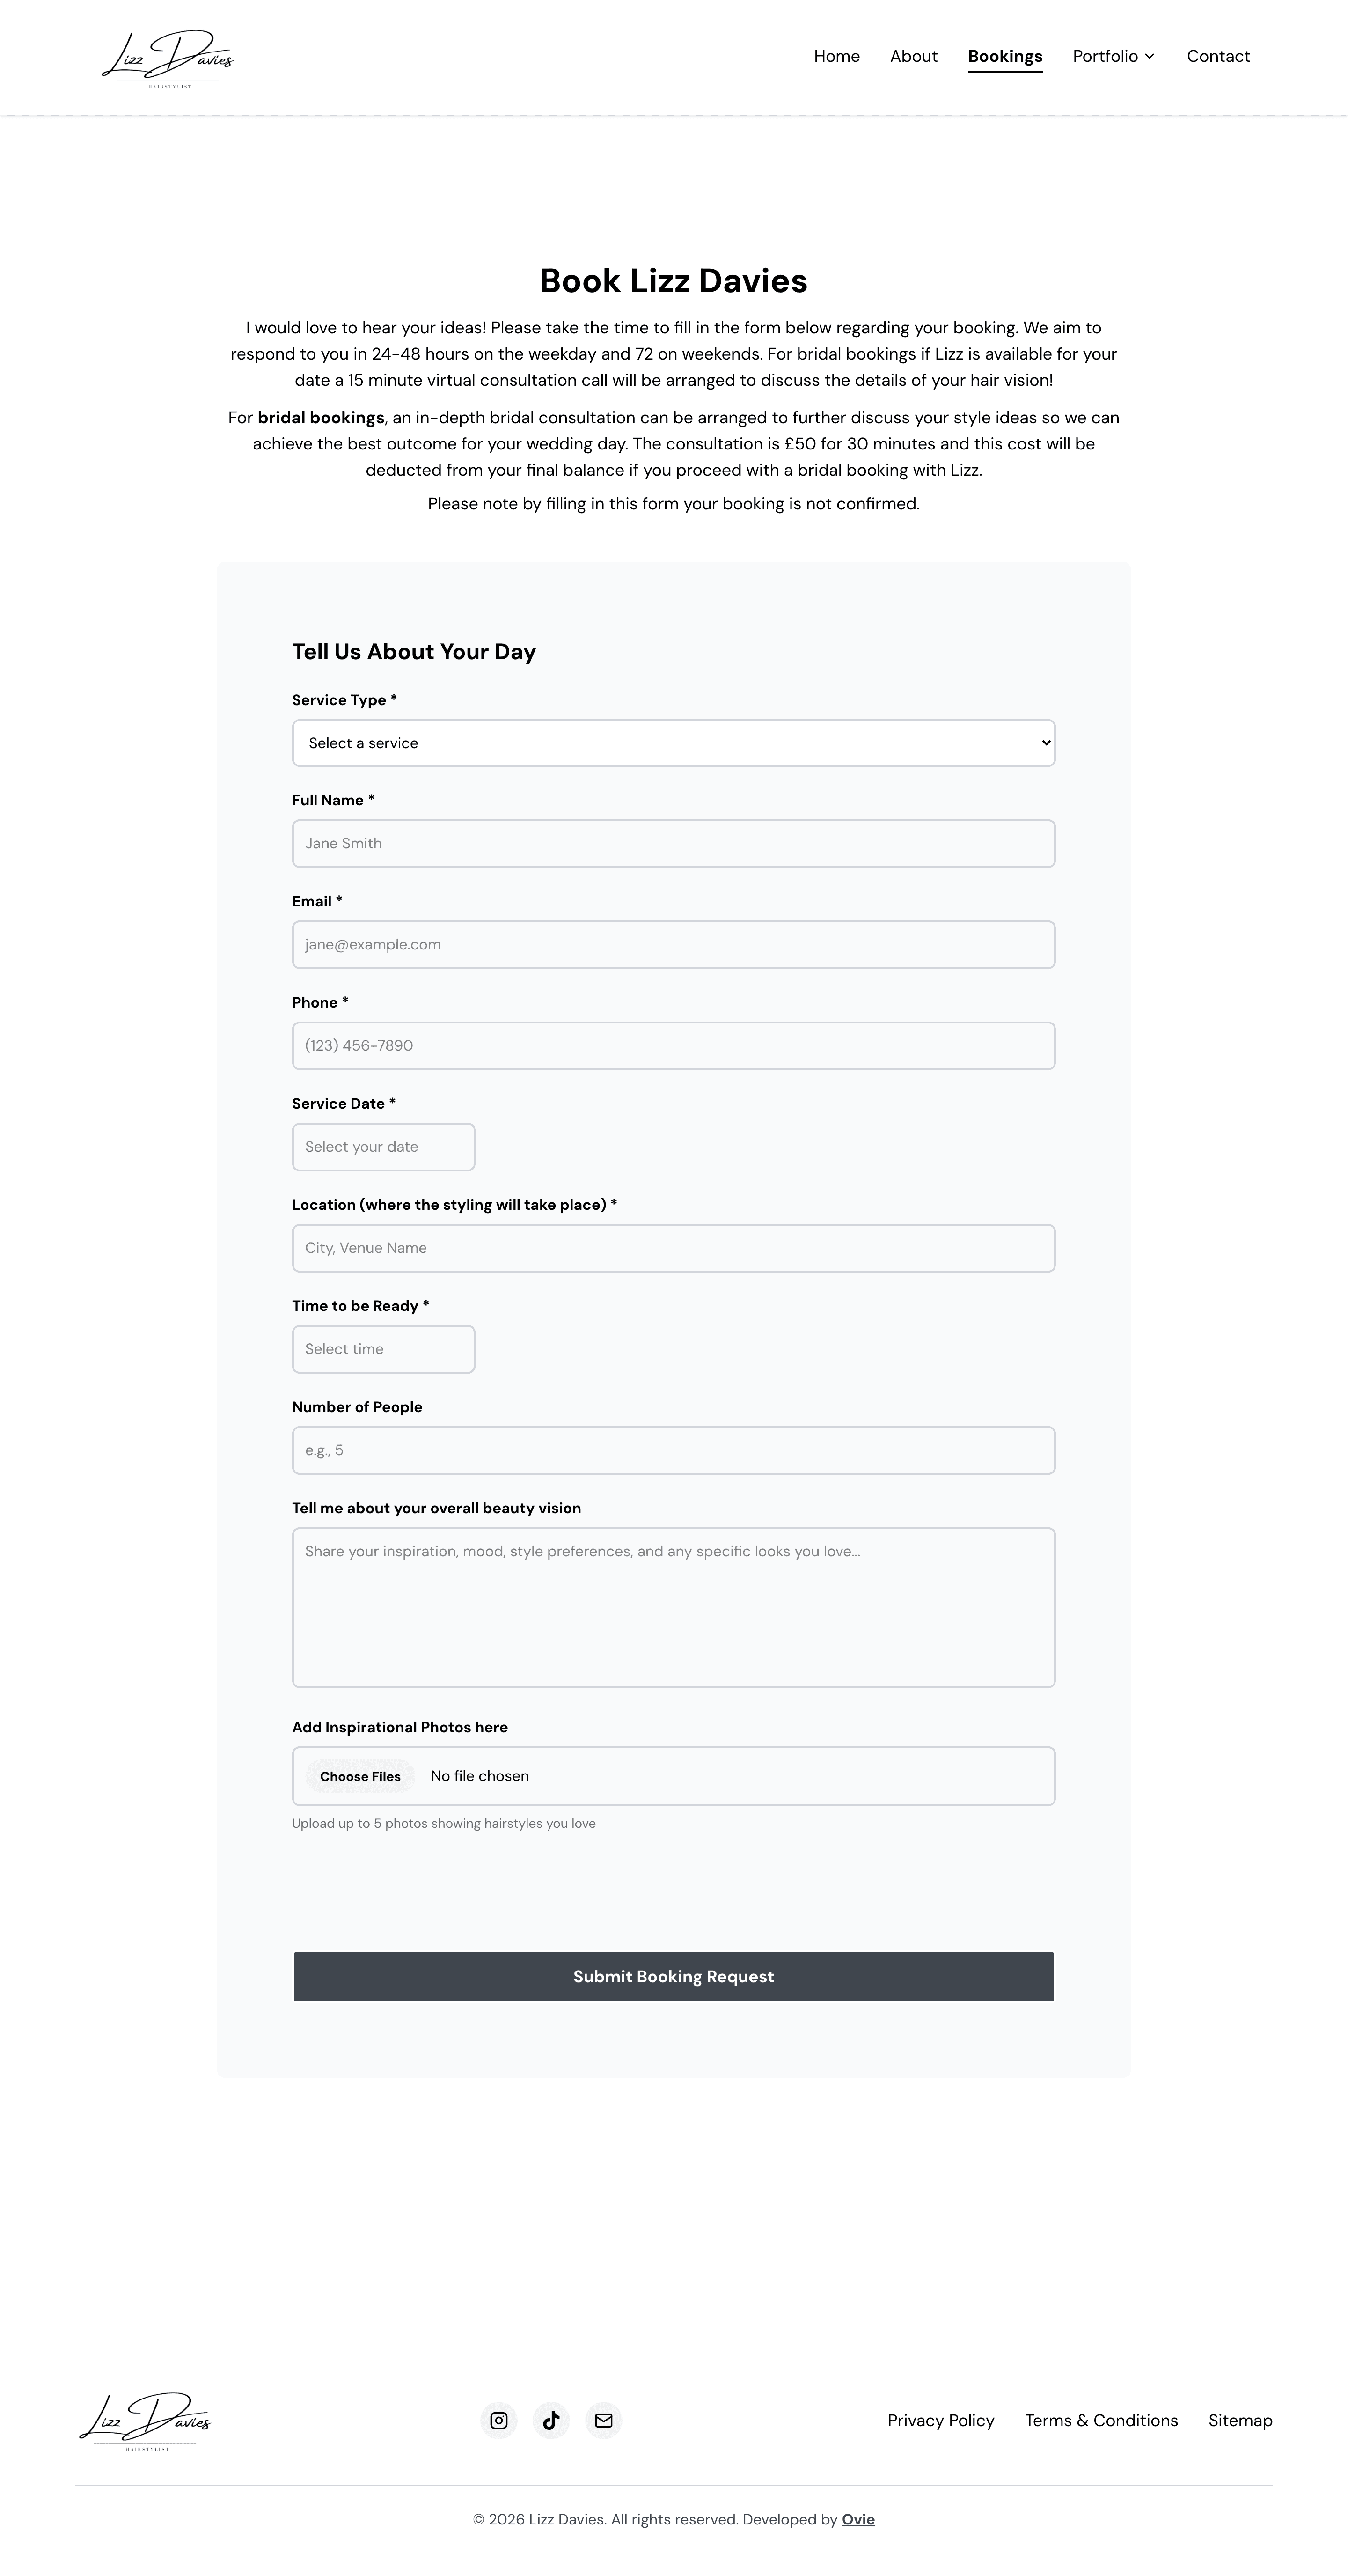Go to the Home menu item
1348x2576 pixels.
coord(836,56)
